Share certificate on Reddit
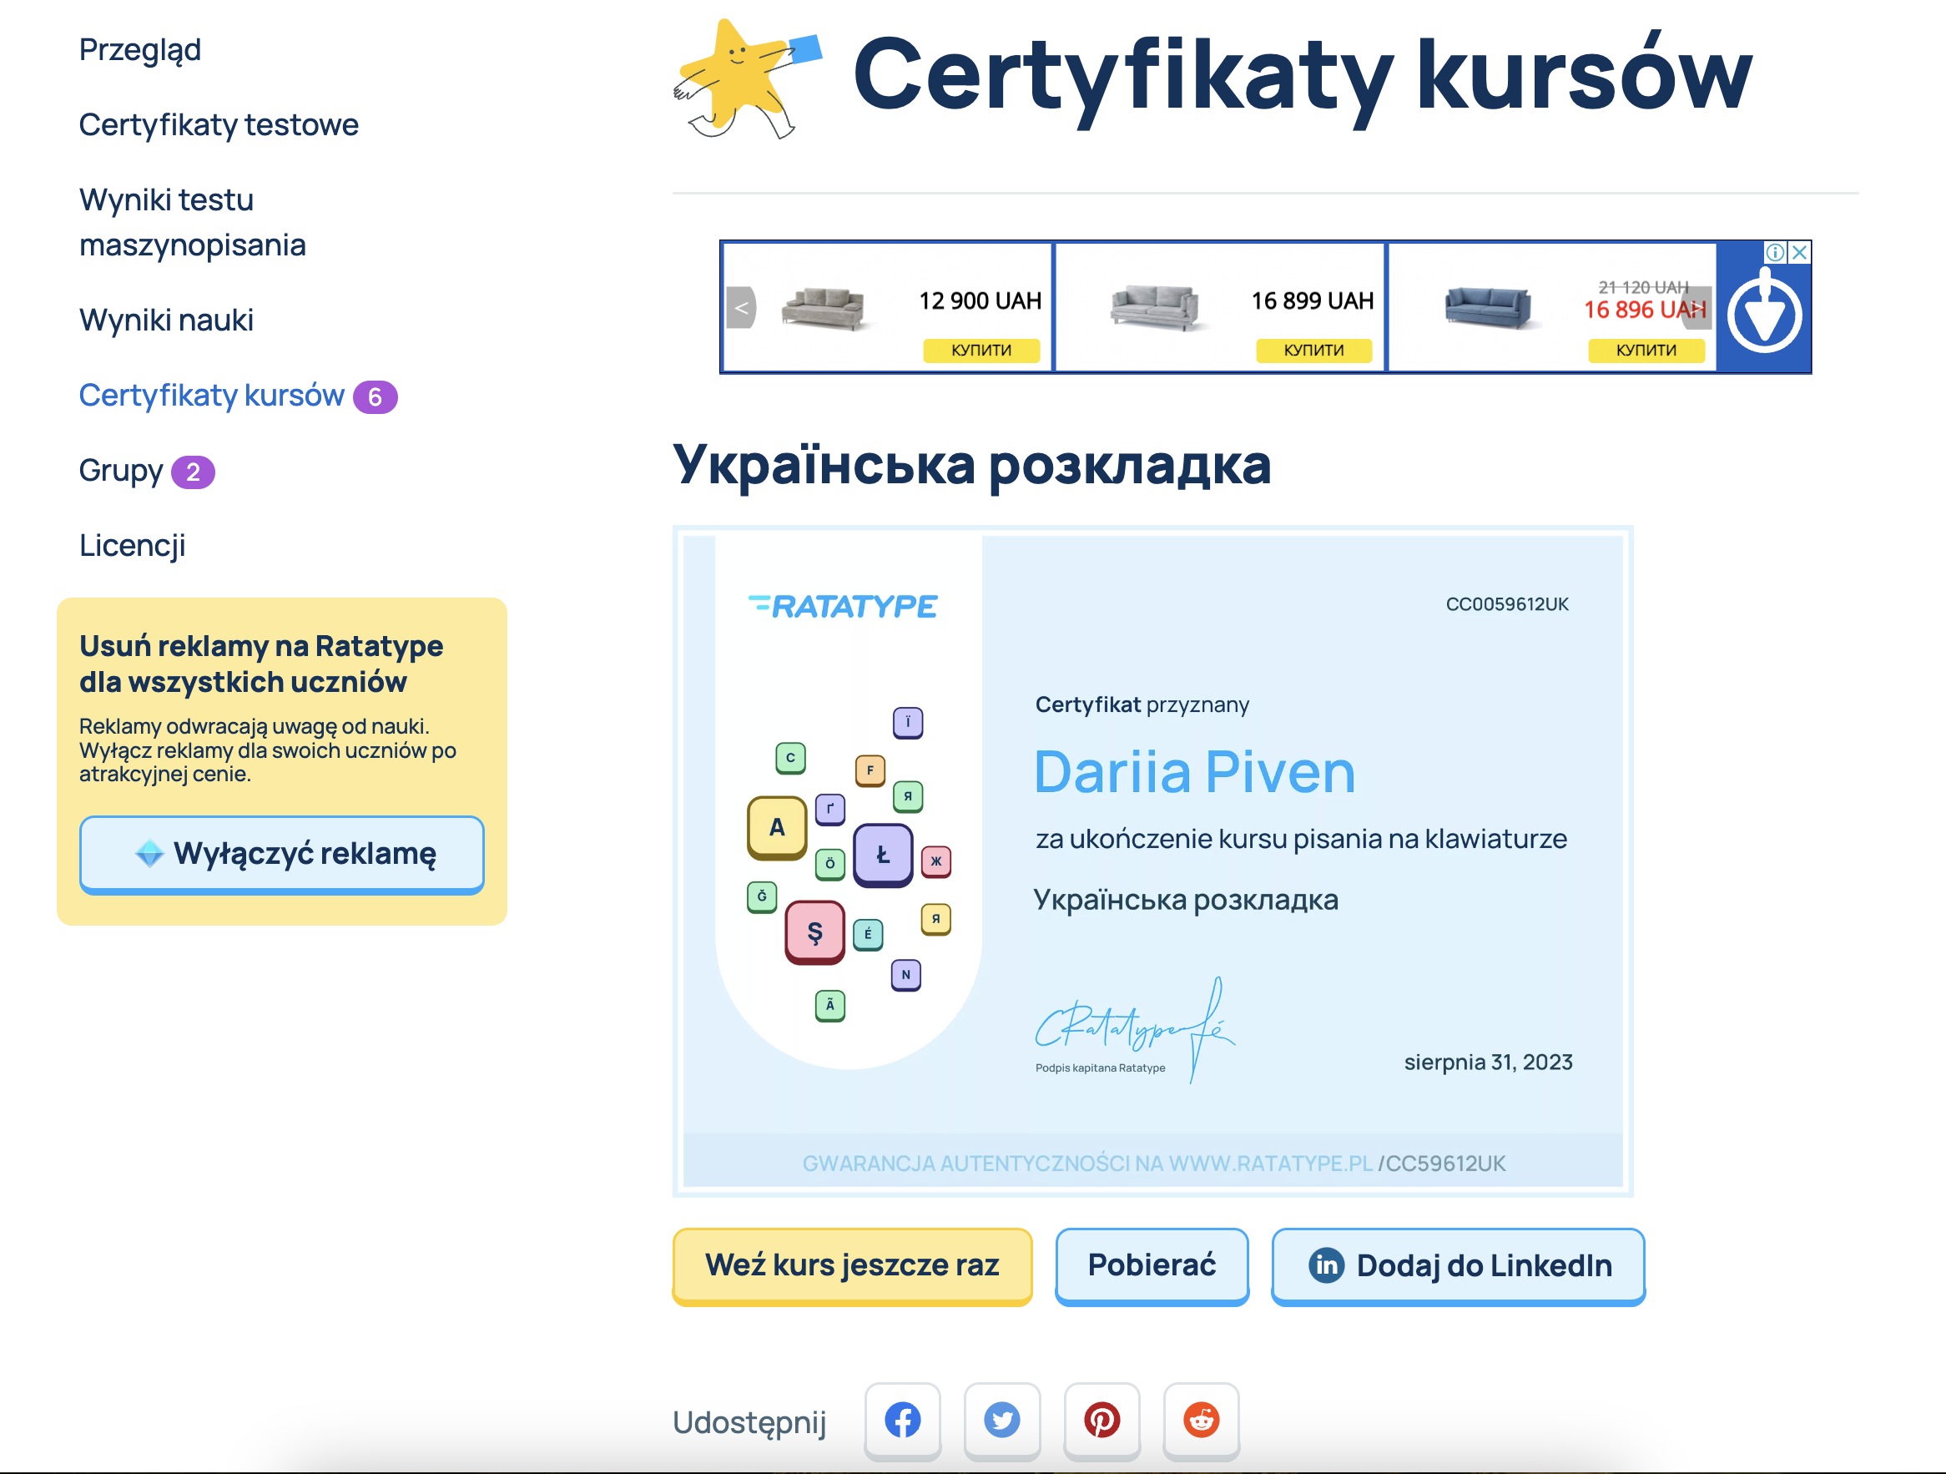 (1201, 1420)
